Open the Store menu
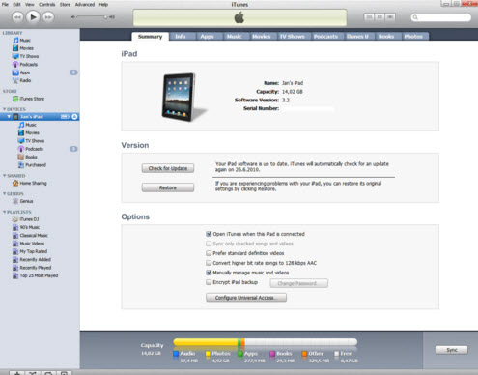 tap(65, 4)
